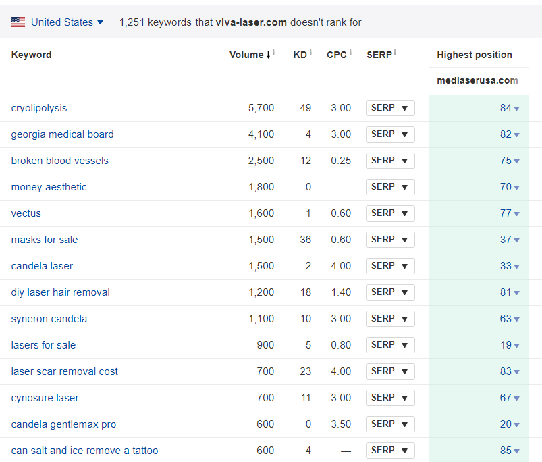Click info icon next to SERP header
Viewport: 542px width, 462px height.
pos(395,53)
